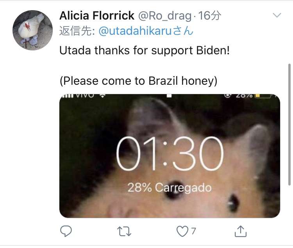Select the 'Utada thanks for support Biden!' text
The height and width of the screenshot is (248, 293).
click(x=145, y=51)
